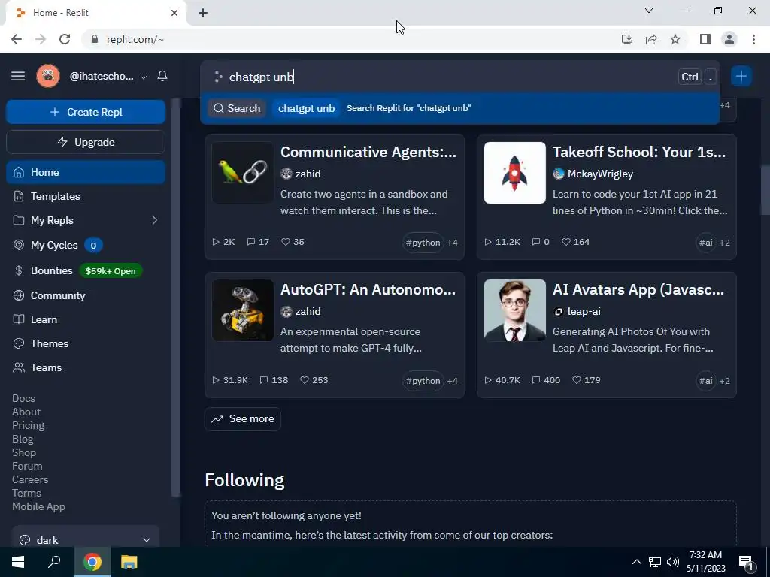Open AI Avatars App card title
The image size is (770, 577).
[x=638, y=289]
